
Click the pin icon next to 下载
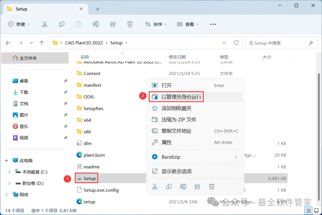[x=66, y=92]
